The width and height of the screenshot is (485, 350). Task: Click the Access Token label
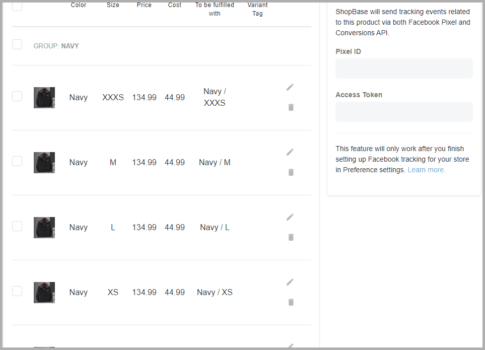pos(359,95)
